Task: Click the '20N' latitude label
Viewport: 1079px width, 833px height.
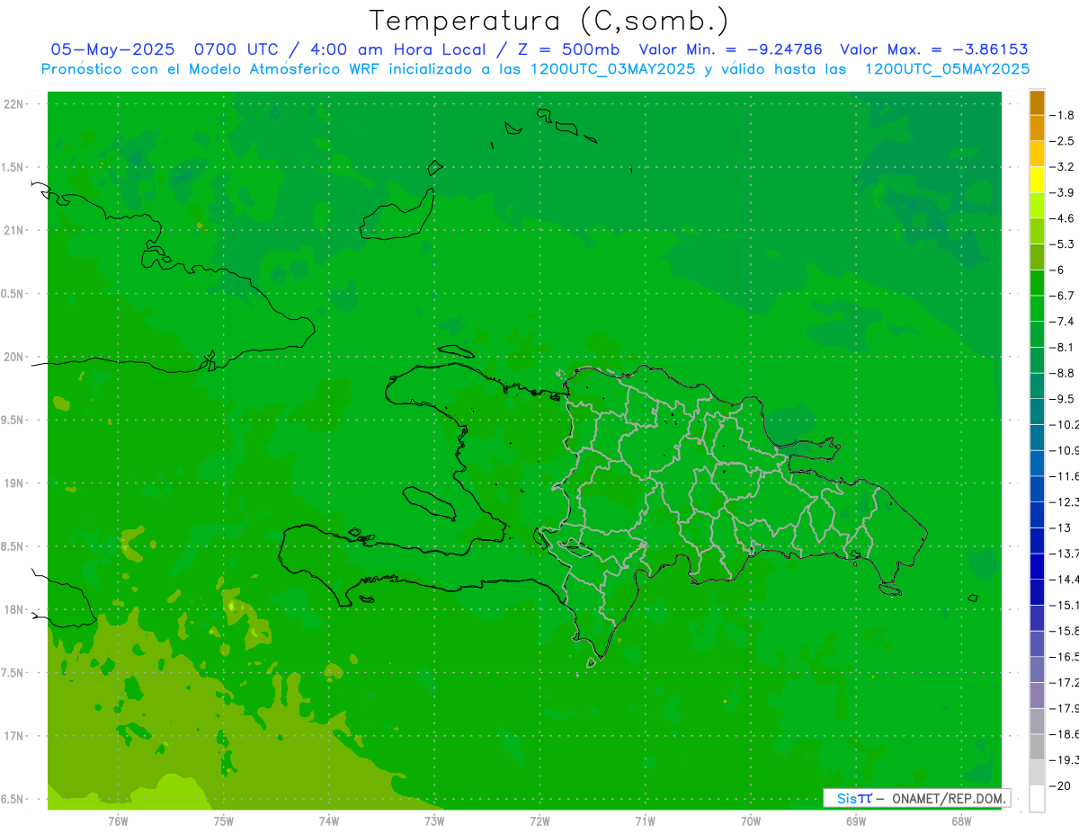Action: pyautogui.click(x=13, y=357)
